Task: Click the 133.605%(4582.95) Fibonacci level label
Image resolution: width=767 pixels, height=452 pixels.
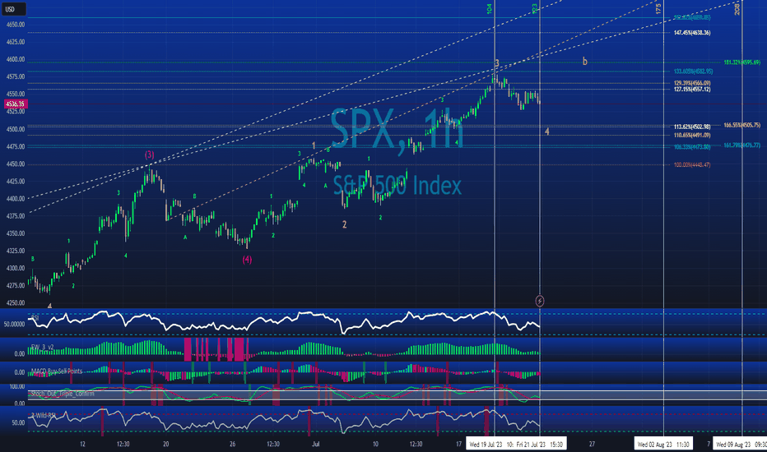Action: [x=693, y=71]
